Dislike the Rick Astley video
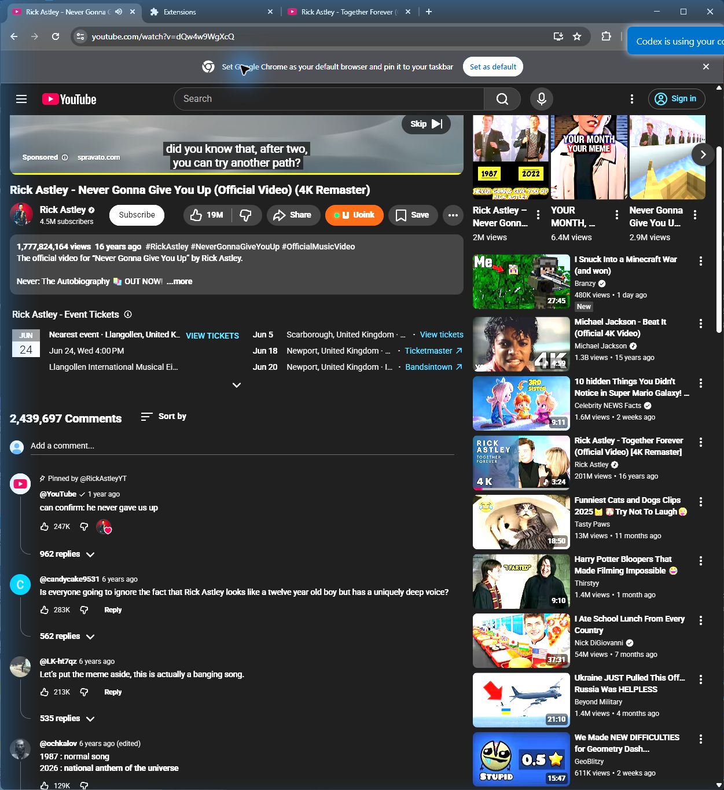 click(x=246, y=215)
